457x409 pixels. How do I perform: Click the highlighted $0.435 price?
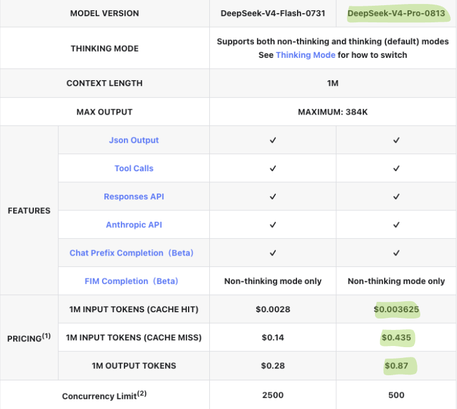(x=396, y=337)
